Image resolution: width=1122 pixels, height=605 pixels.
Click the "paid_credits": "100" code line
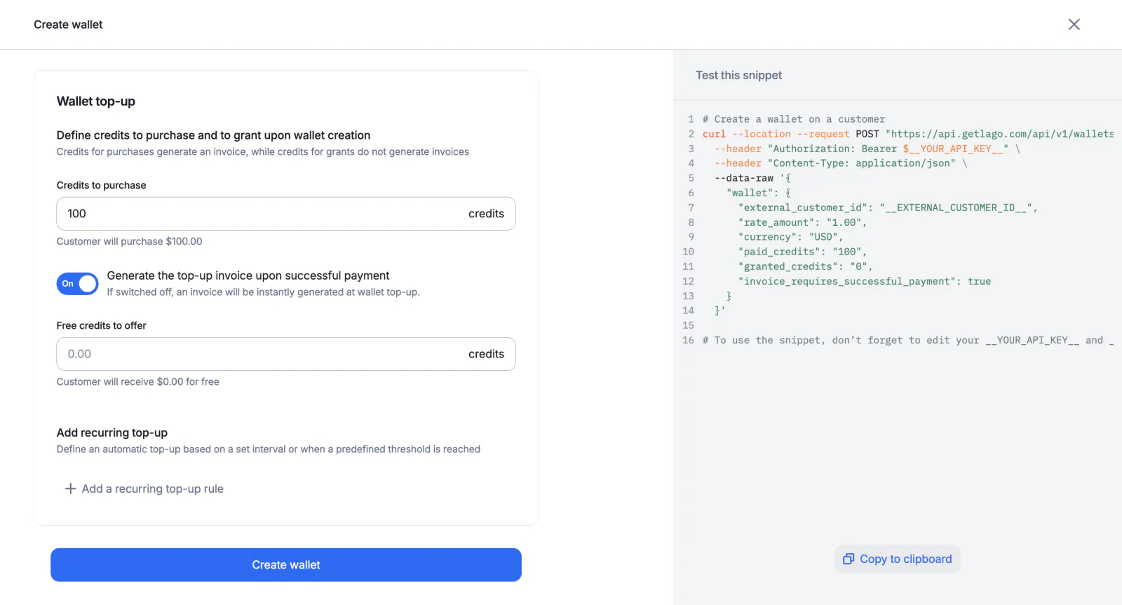(802, 252)
